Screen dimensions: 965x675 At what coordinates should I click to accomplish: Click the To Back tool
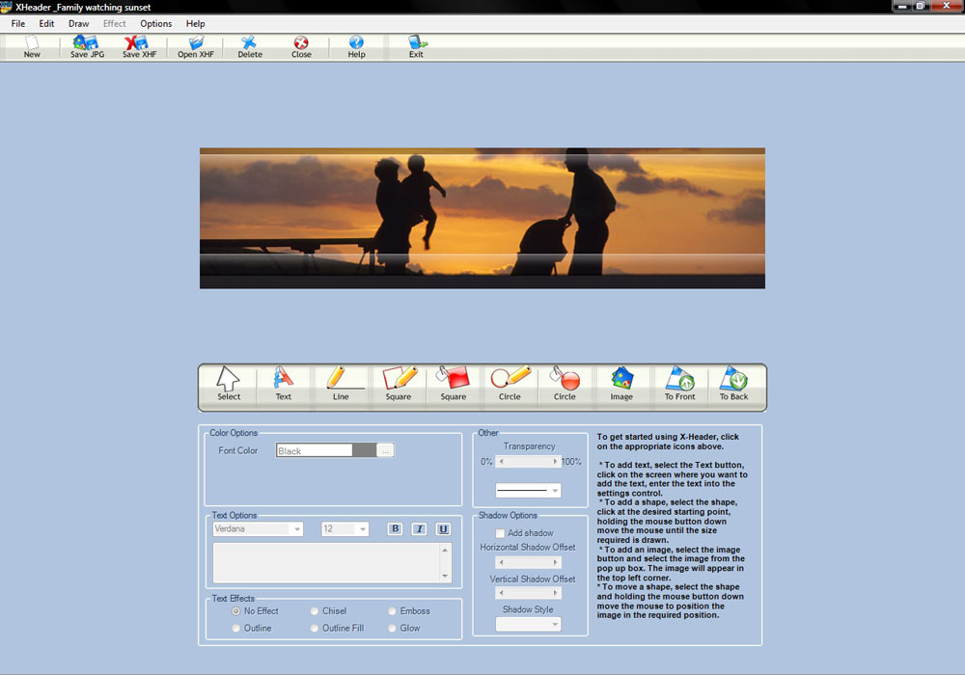pyautogui.click(x=733, y=384)
